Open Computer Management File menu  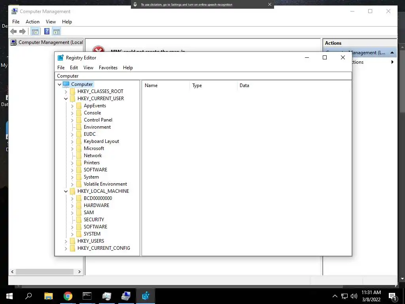click(16, 22)
